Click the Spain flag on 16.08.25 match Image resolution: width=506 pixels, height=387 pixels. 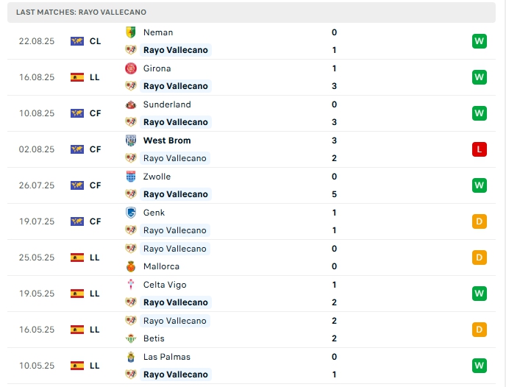77,77
